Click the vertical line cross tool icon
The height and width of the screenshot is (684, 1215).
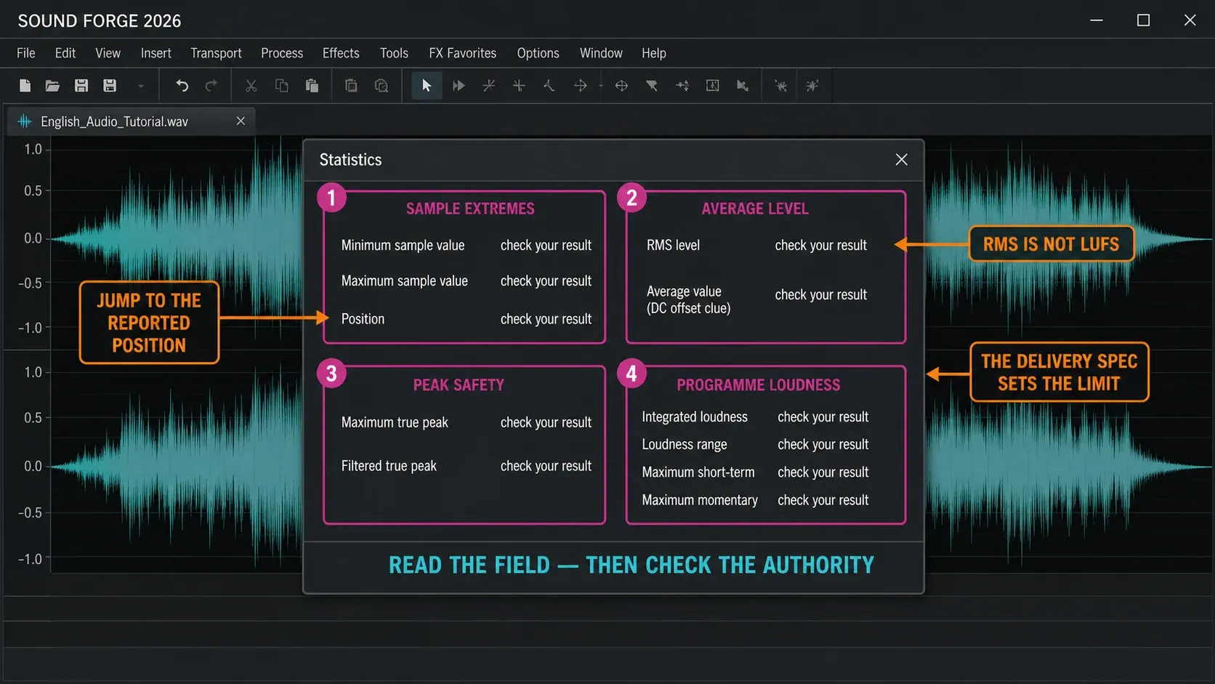(x=519, y=86)
